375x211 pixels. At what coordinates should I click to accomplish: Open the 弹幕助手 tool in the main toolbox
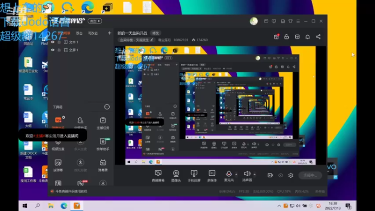pyautogui.click(x=58, y=122)
